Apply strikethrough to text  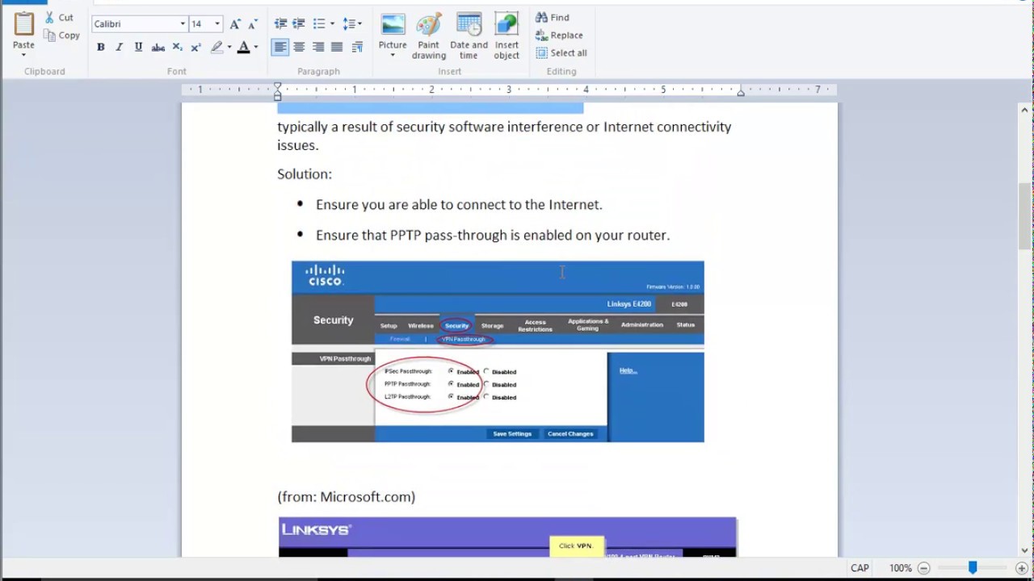point(158,48)
